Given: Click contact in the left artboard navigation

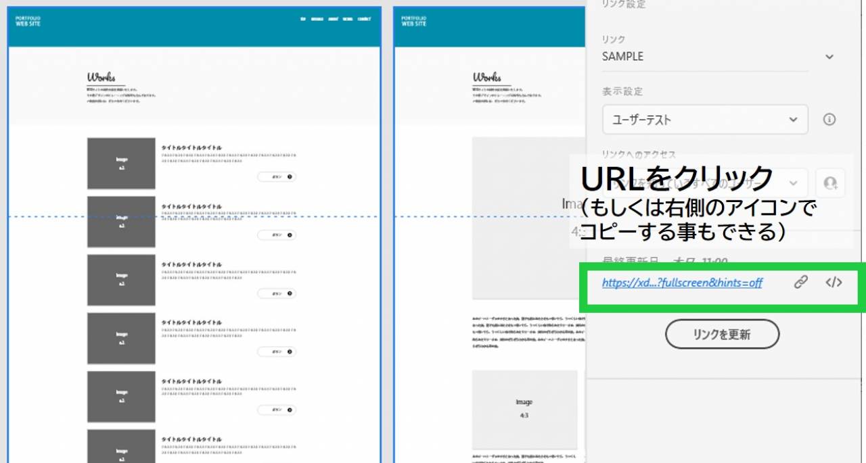Looking at the screenshot, I should coord(364,19).
